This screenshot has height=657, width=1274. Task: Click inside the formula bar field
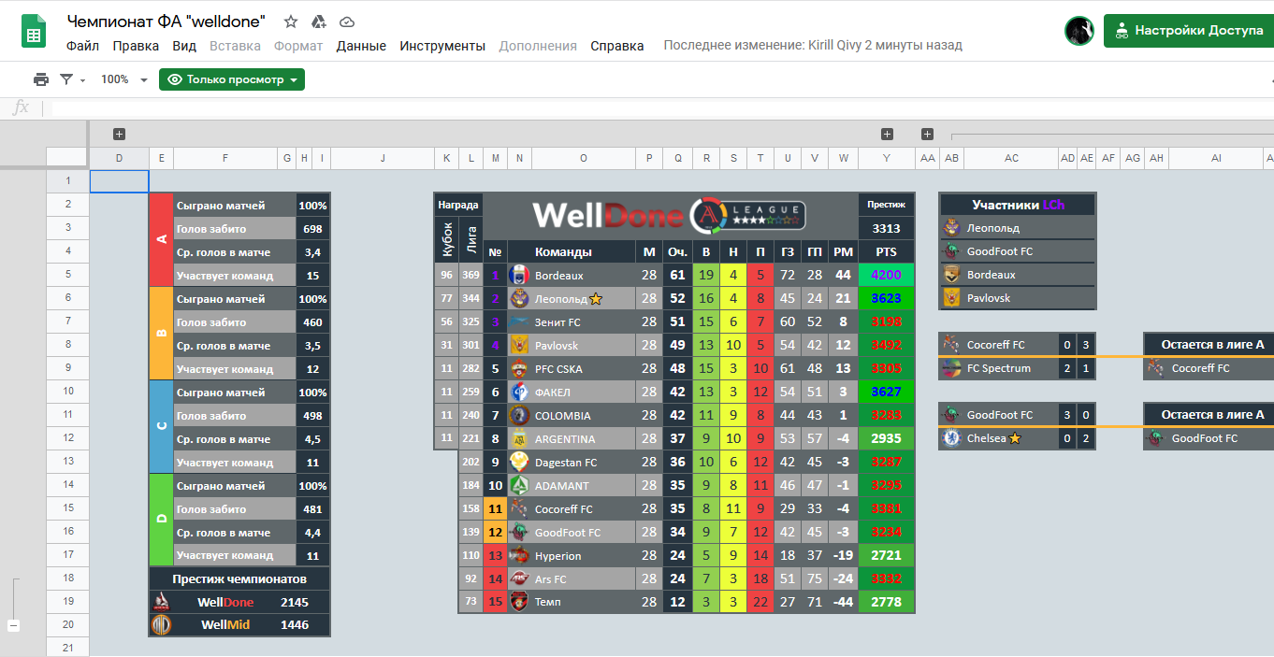[659, 108]
